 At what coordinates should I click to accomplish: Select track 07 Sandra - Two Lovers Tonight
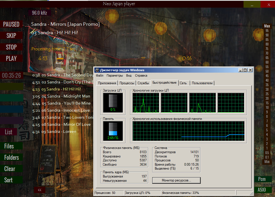click(63, 118)
